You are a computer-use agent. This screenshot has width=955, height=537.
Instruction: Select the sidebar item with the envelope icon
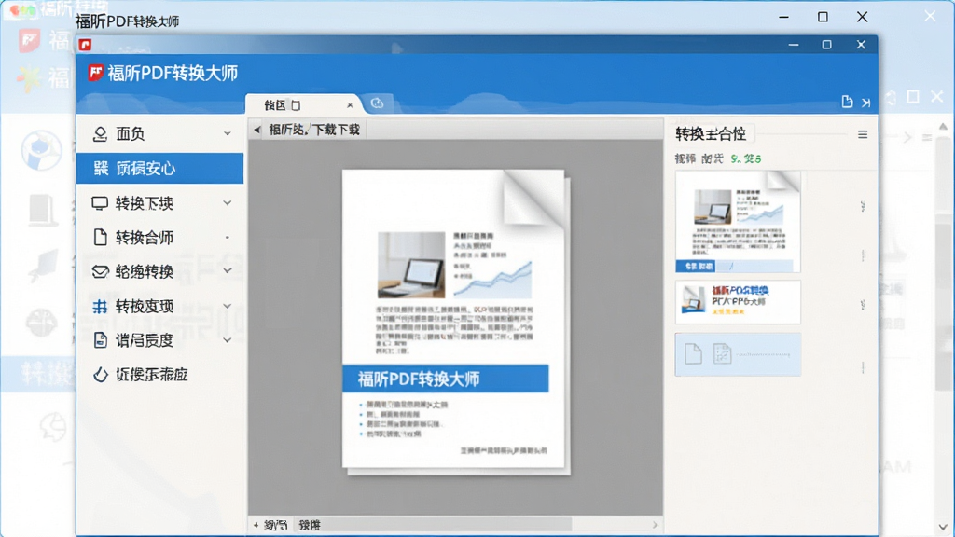(x=159, y=271)
